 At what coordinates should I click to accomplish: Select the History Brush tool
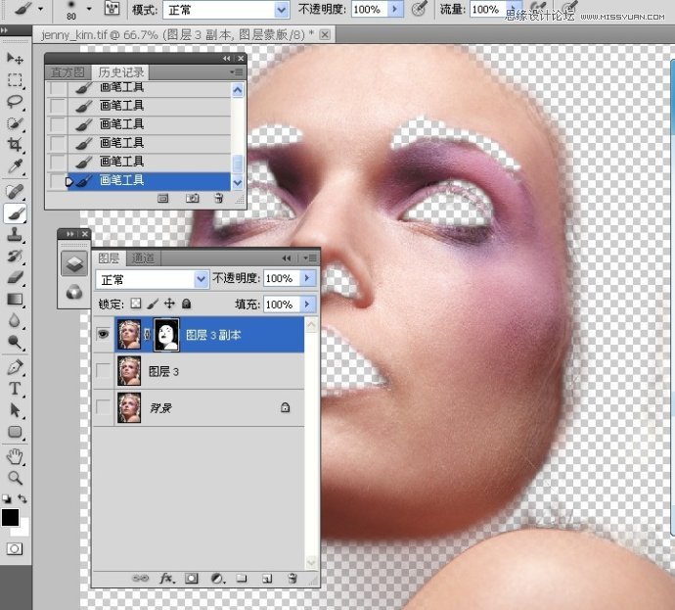(x=15, y=256)
